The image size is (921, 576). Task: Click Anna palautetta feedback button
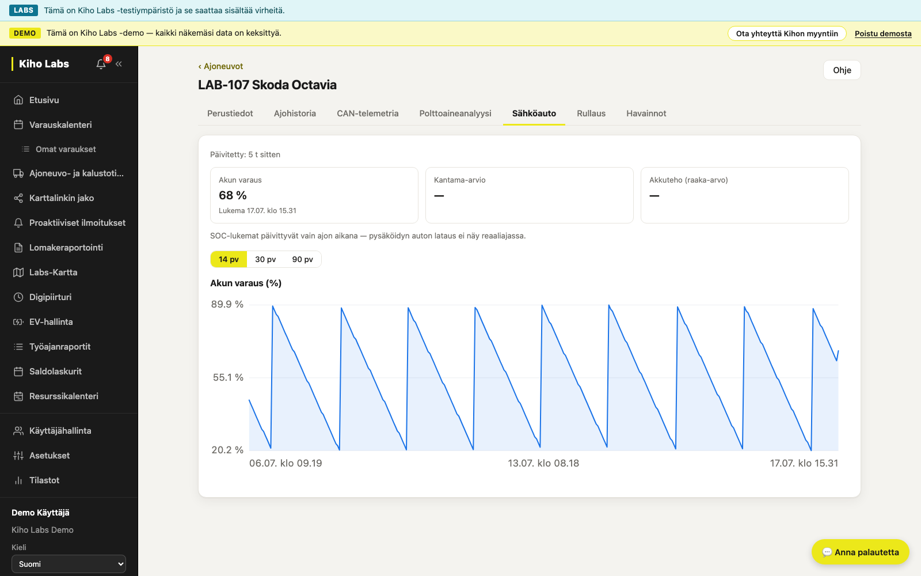coord(861,552)
